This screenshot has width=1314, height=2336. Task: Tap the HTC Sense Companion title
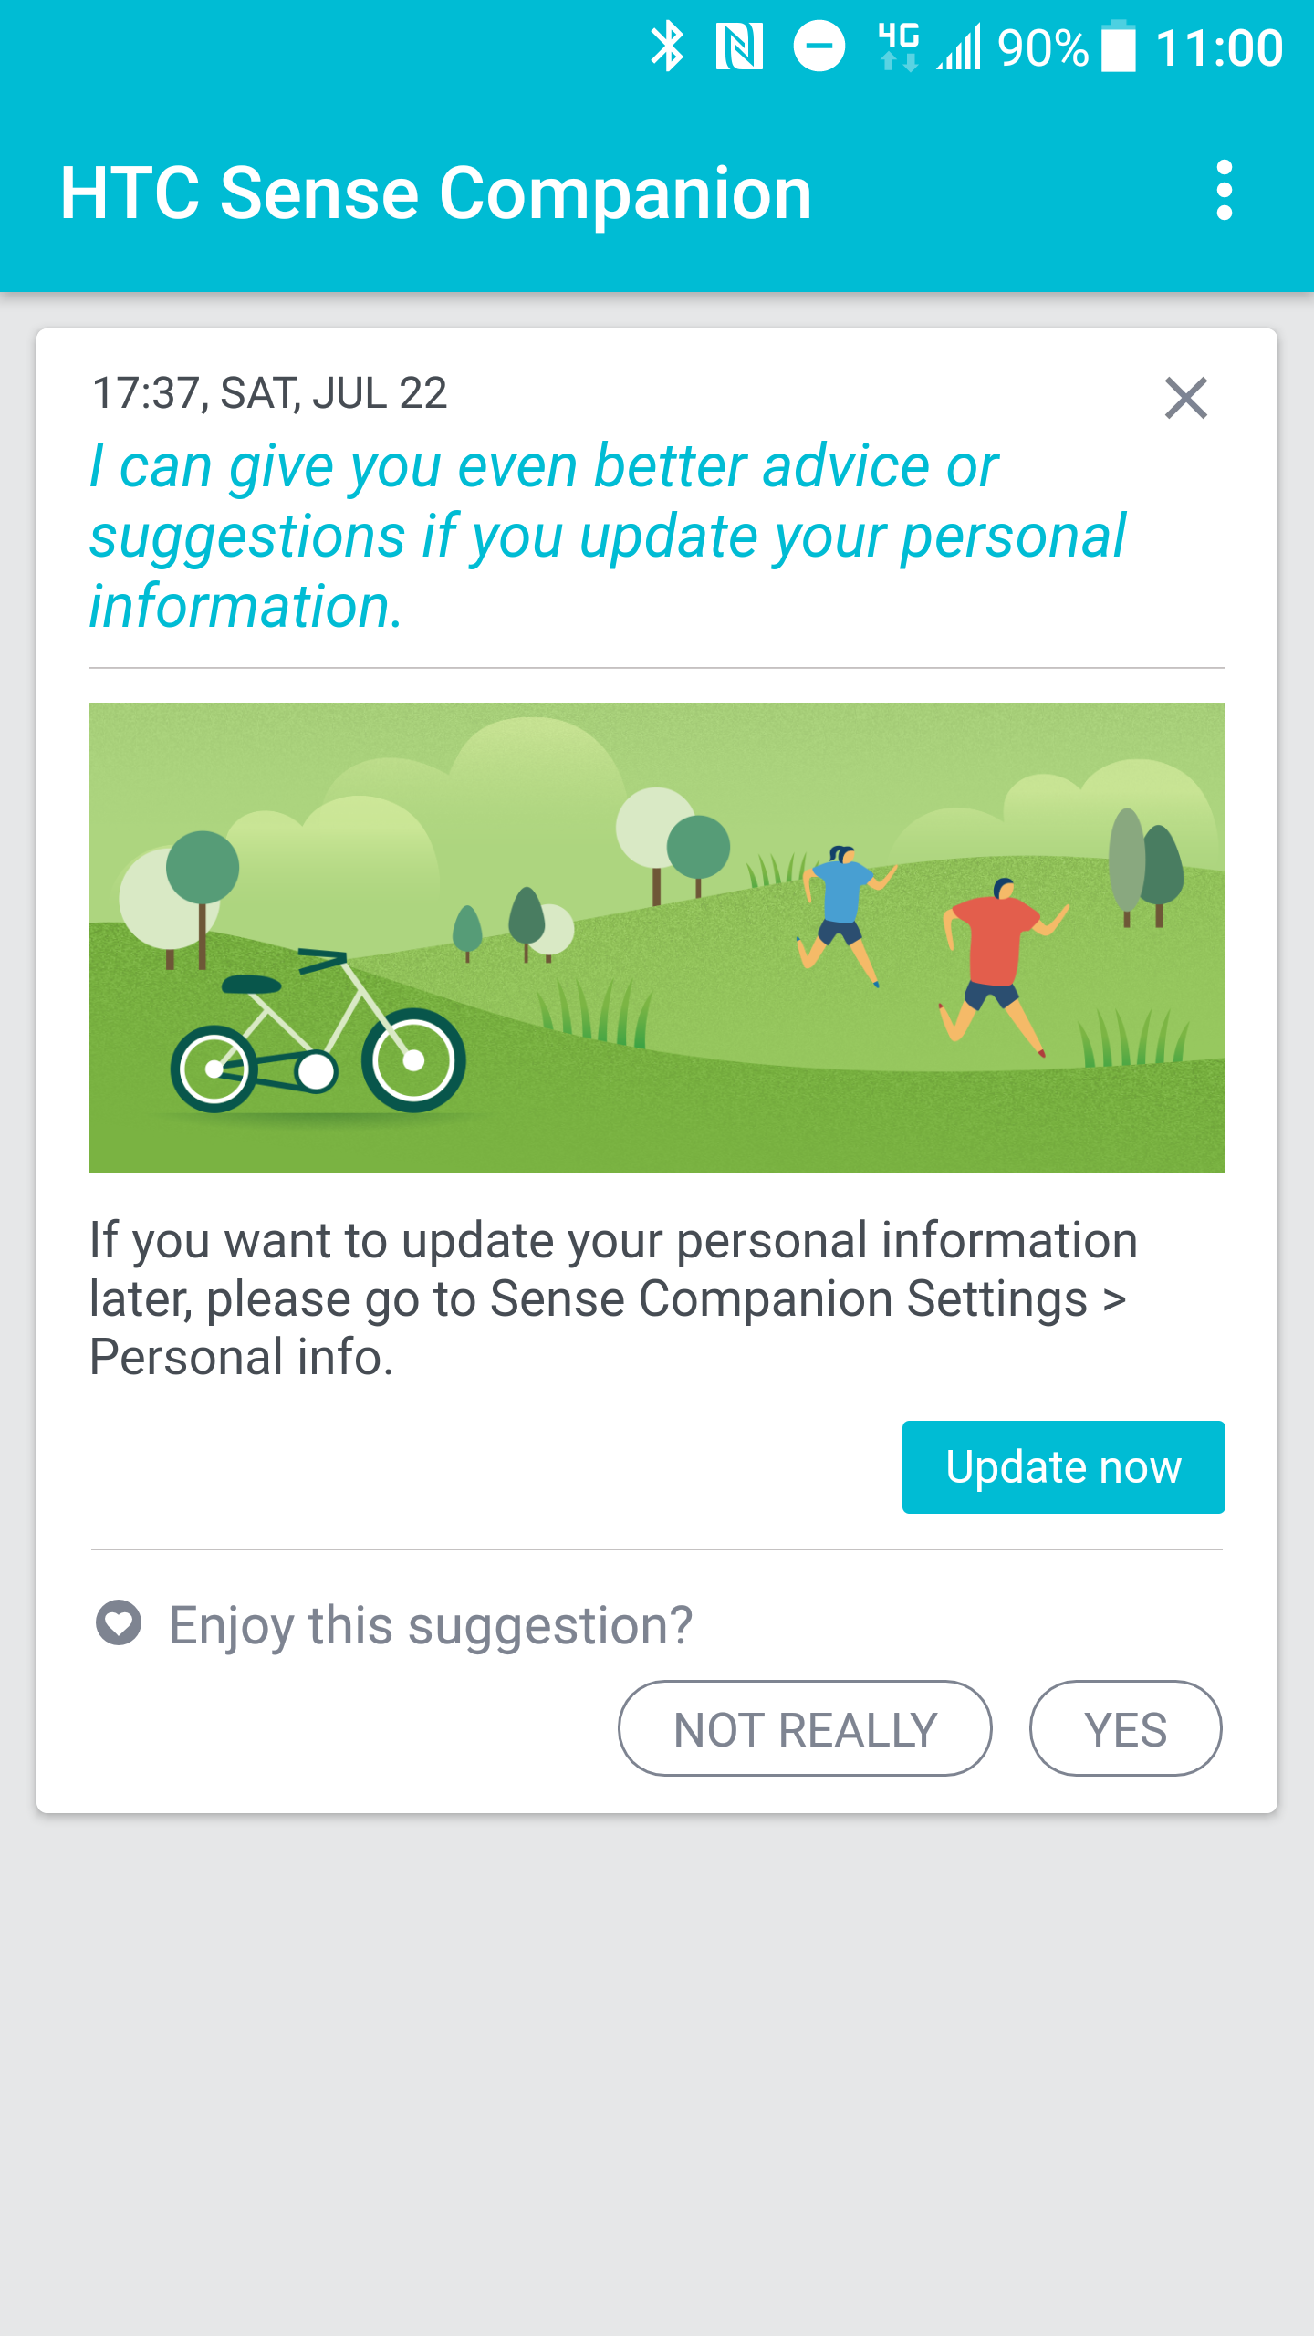[x=436, y=193]
